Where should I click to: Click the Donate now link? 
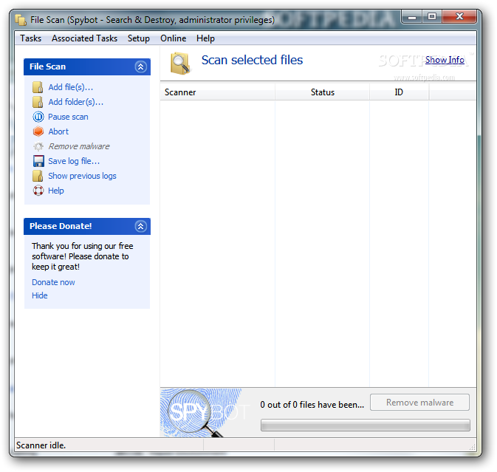[x=53, y=282]
